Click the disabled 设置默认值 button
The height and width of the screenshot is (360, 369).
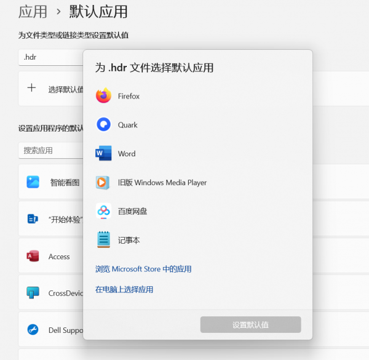pos(251,325)
